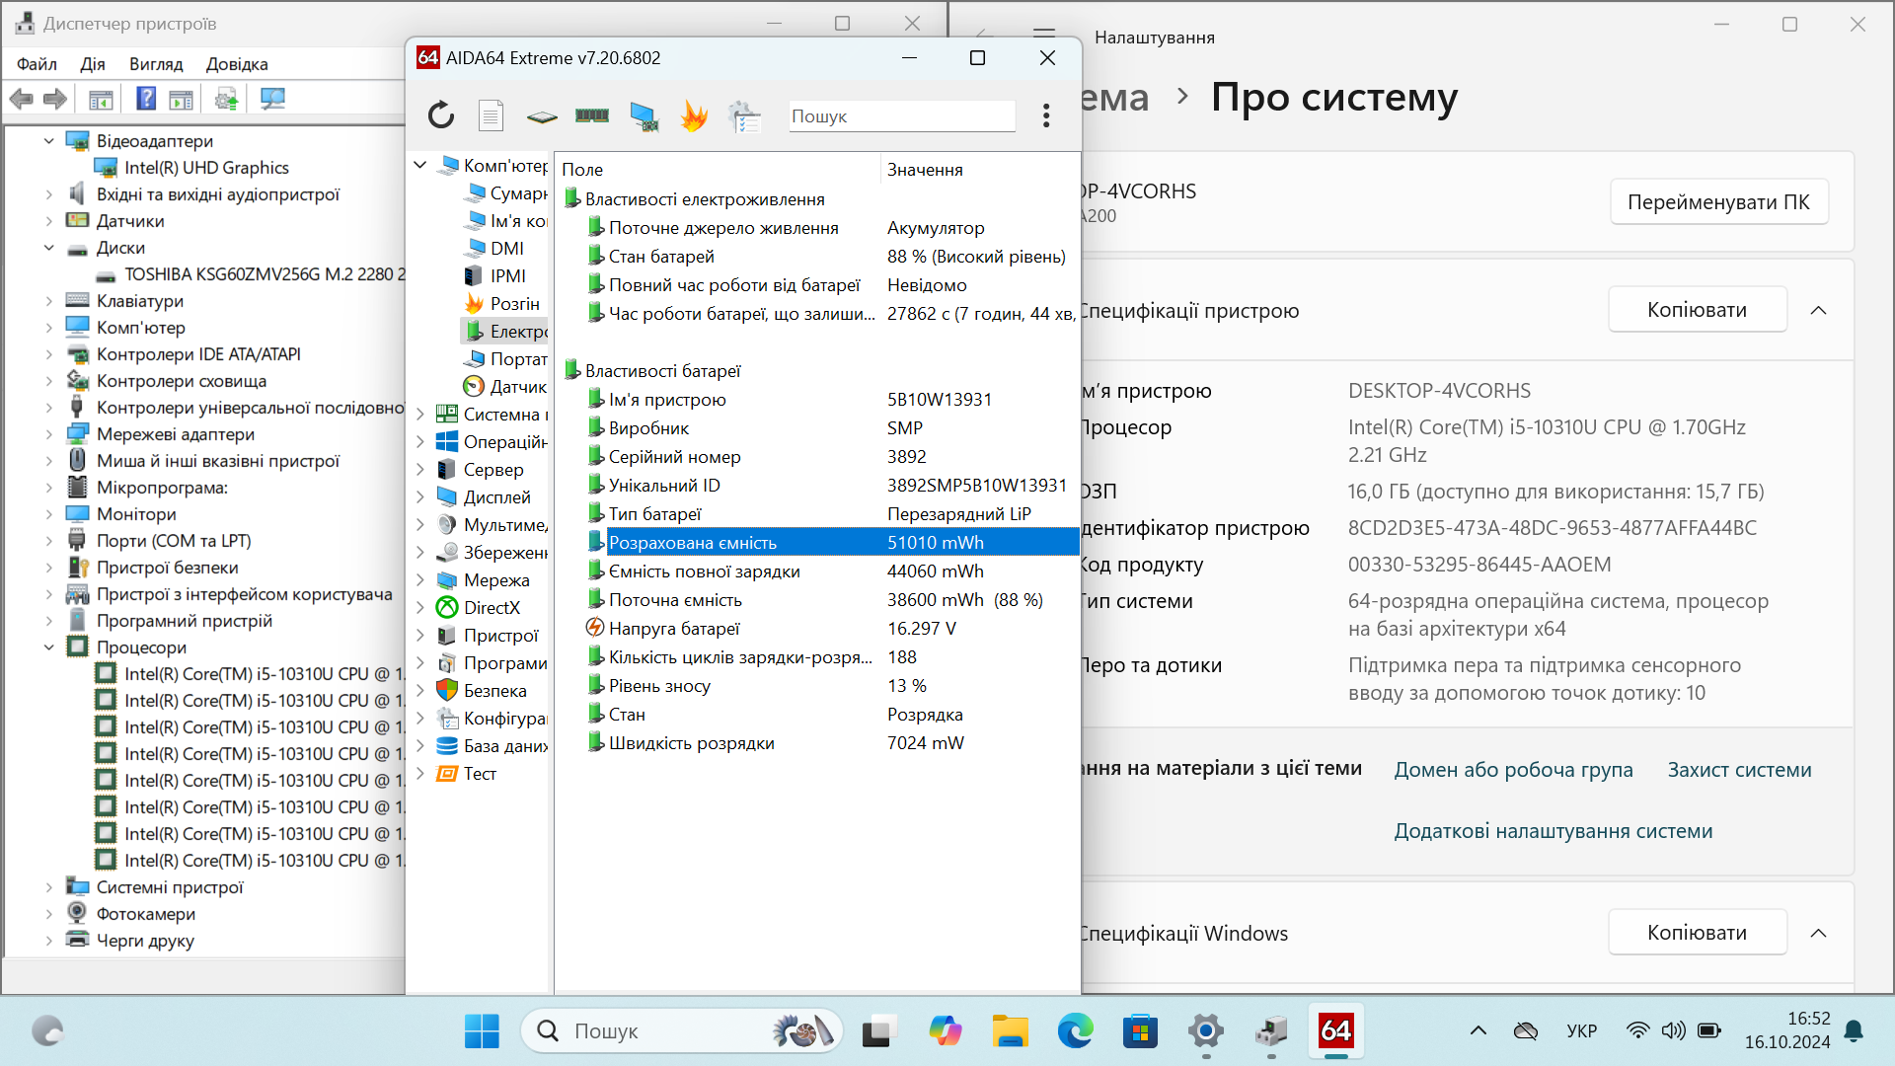Click the Поле column header
This screenshot has height=1066, width=1895.
pyautogui.click(x=718, y=169)
